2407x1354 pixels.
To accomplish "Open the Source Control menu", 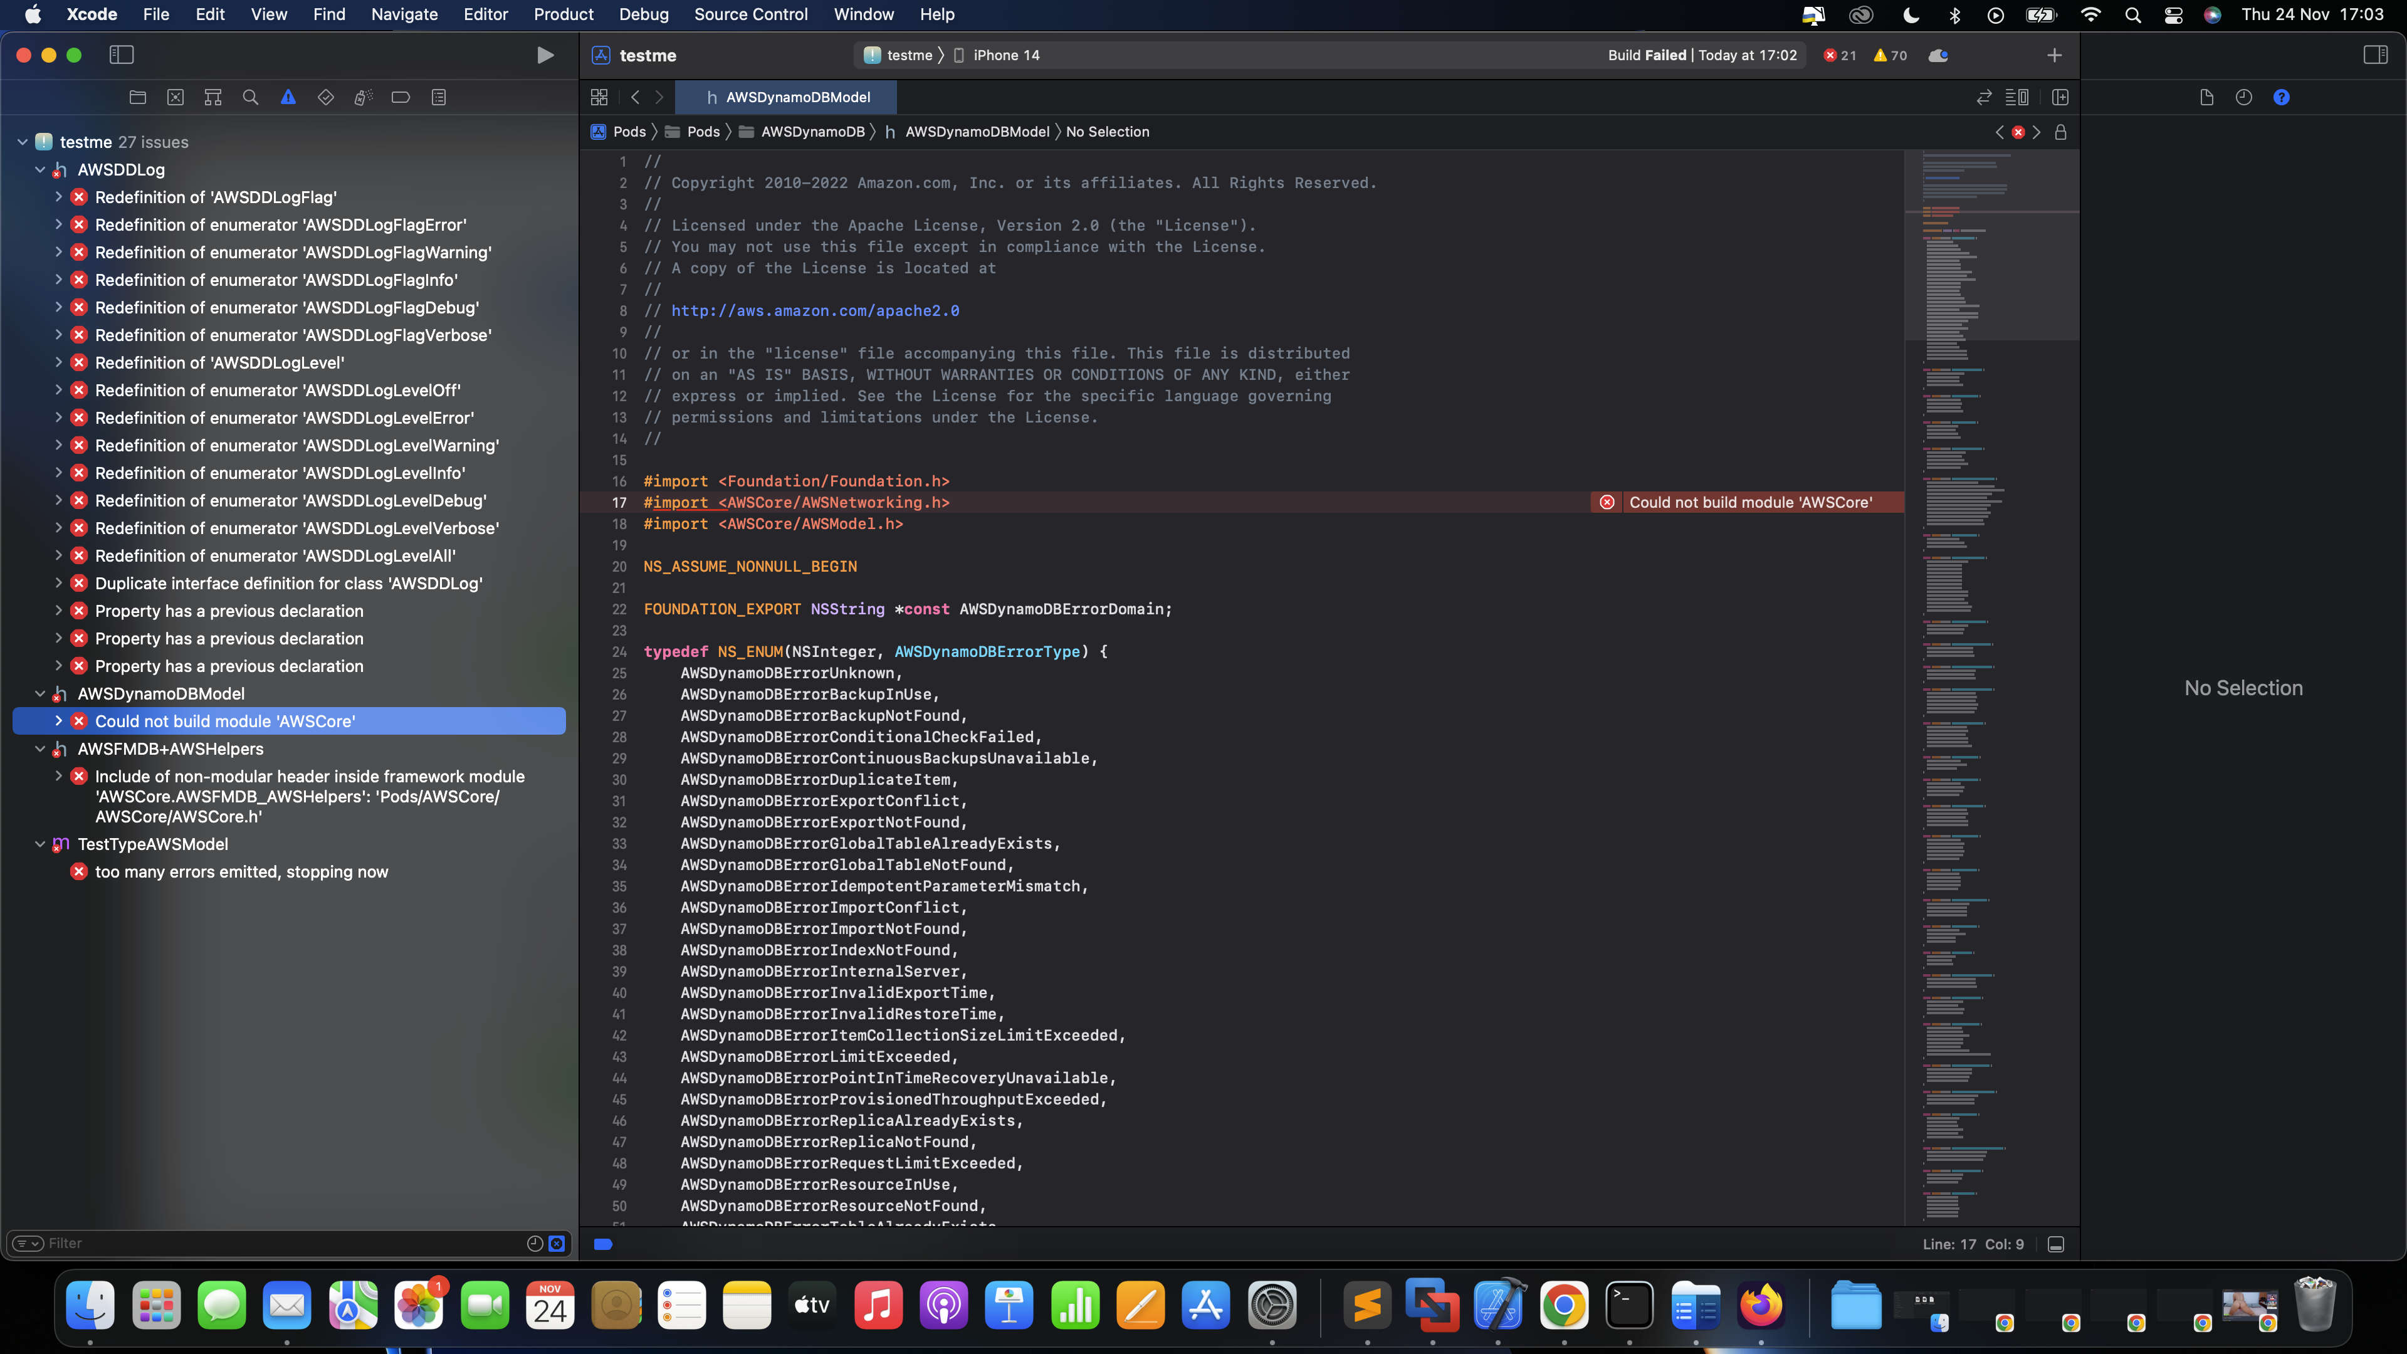I will pos(752,14).
